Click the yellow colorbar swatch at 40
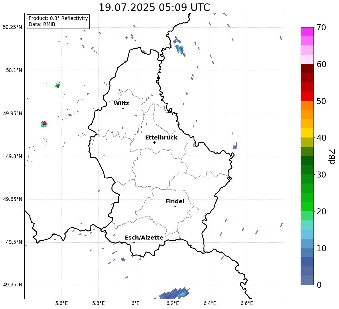339x309 pixels. (x=307, y=133)
